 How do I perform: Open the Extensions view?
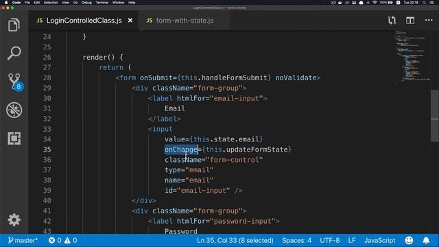coord(14,139)
